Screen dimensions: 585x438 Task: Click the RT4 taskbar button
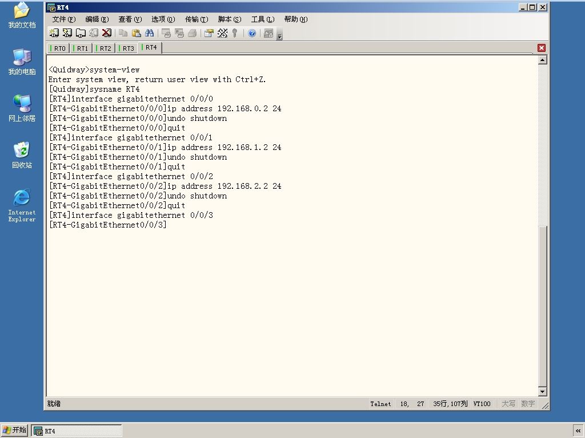(77, 431)
